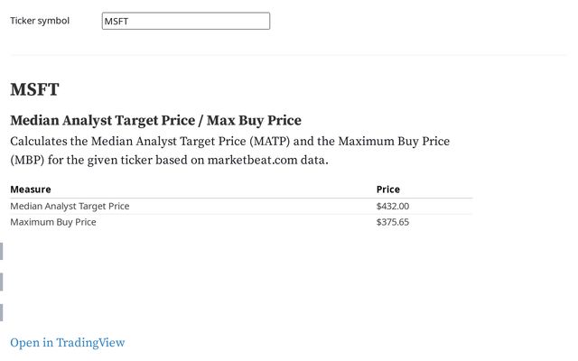Click the horizontal divider below the ticker input
The image size is (578, 361).
click(289, 55)
